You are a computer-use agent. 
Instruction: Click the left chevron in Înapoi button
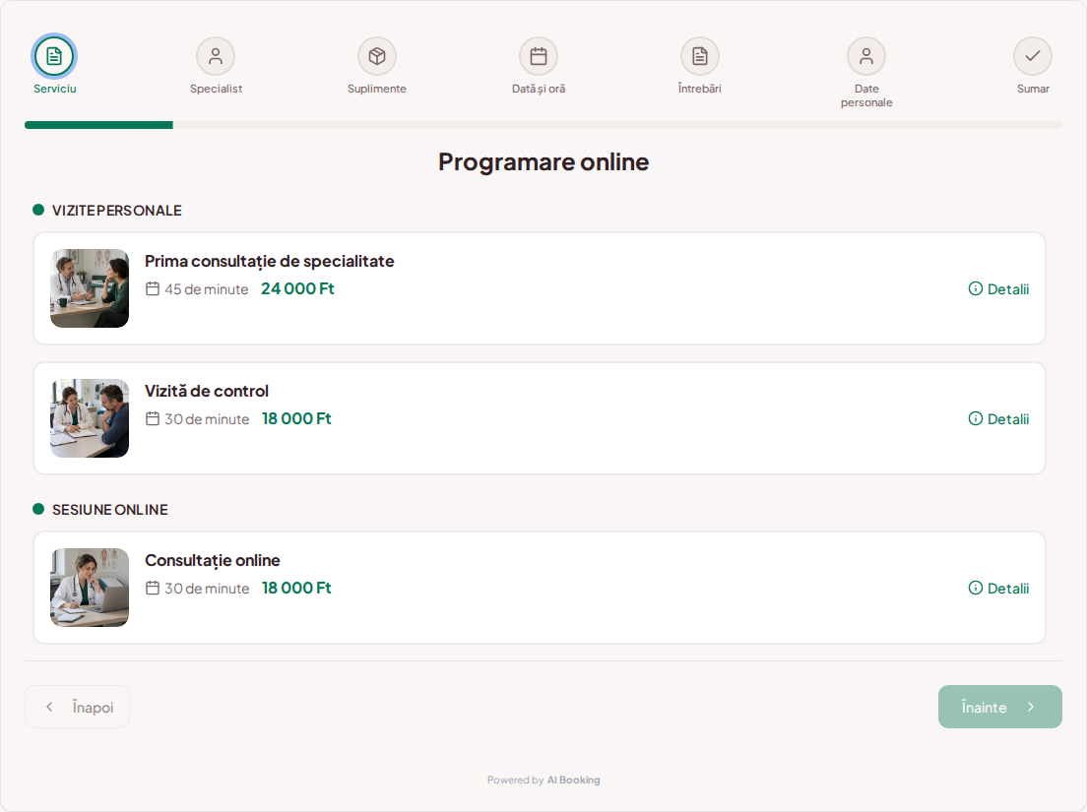tap(49, 707)
